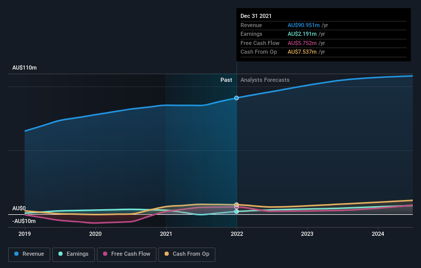Screen dimensions: 421x268
Task: Click the Analysts Forecasts label
Action: click(x=265, y=80)
